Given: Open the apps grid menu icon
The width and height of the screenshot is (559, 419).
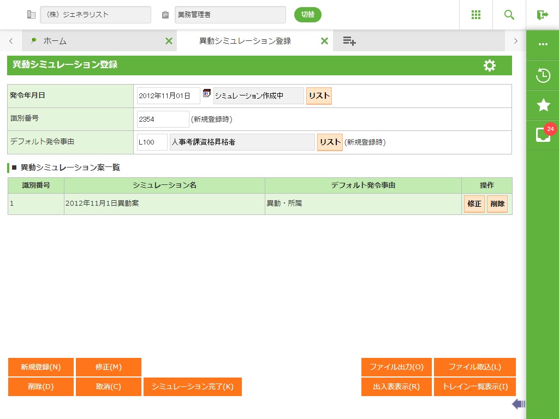Looking at the screenshot, I should [475, 15].
